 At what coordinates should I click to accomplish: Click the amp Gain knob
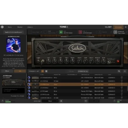point(48,61)
